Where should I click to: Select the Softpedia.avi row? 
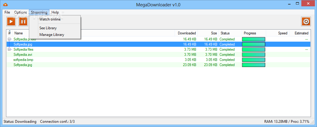pyautogui.click(x=158, y=55)
